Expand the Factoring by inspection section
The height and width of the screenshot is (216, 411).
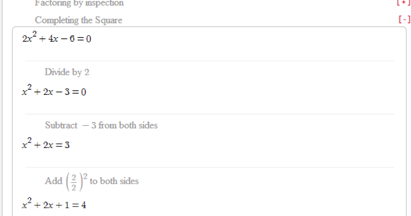[x=404, y=3]
